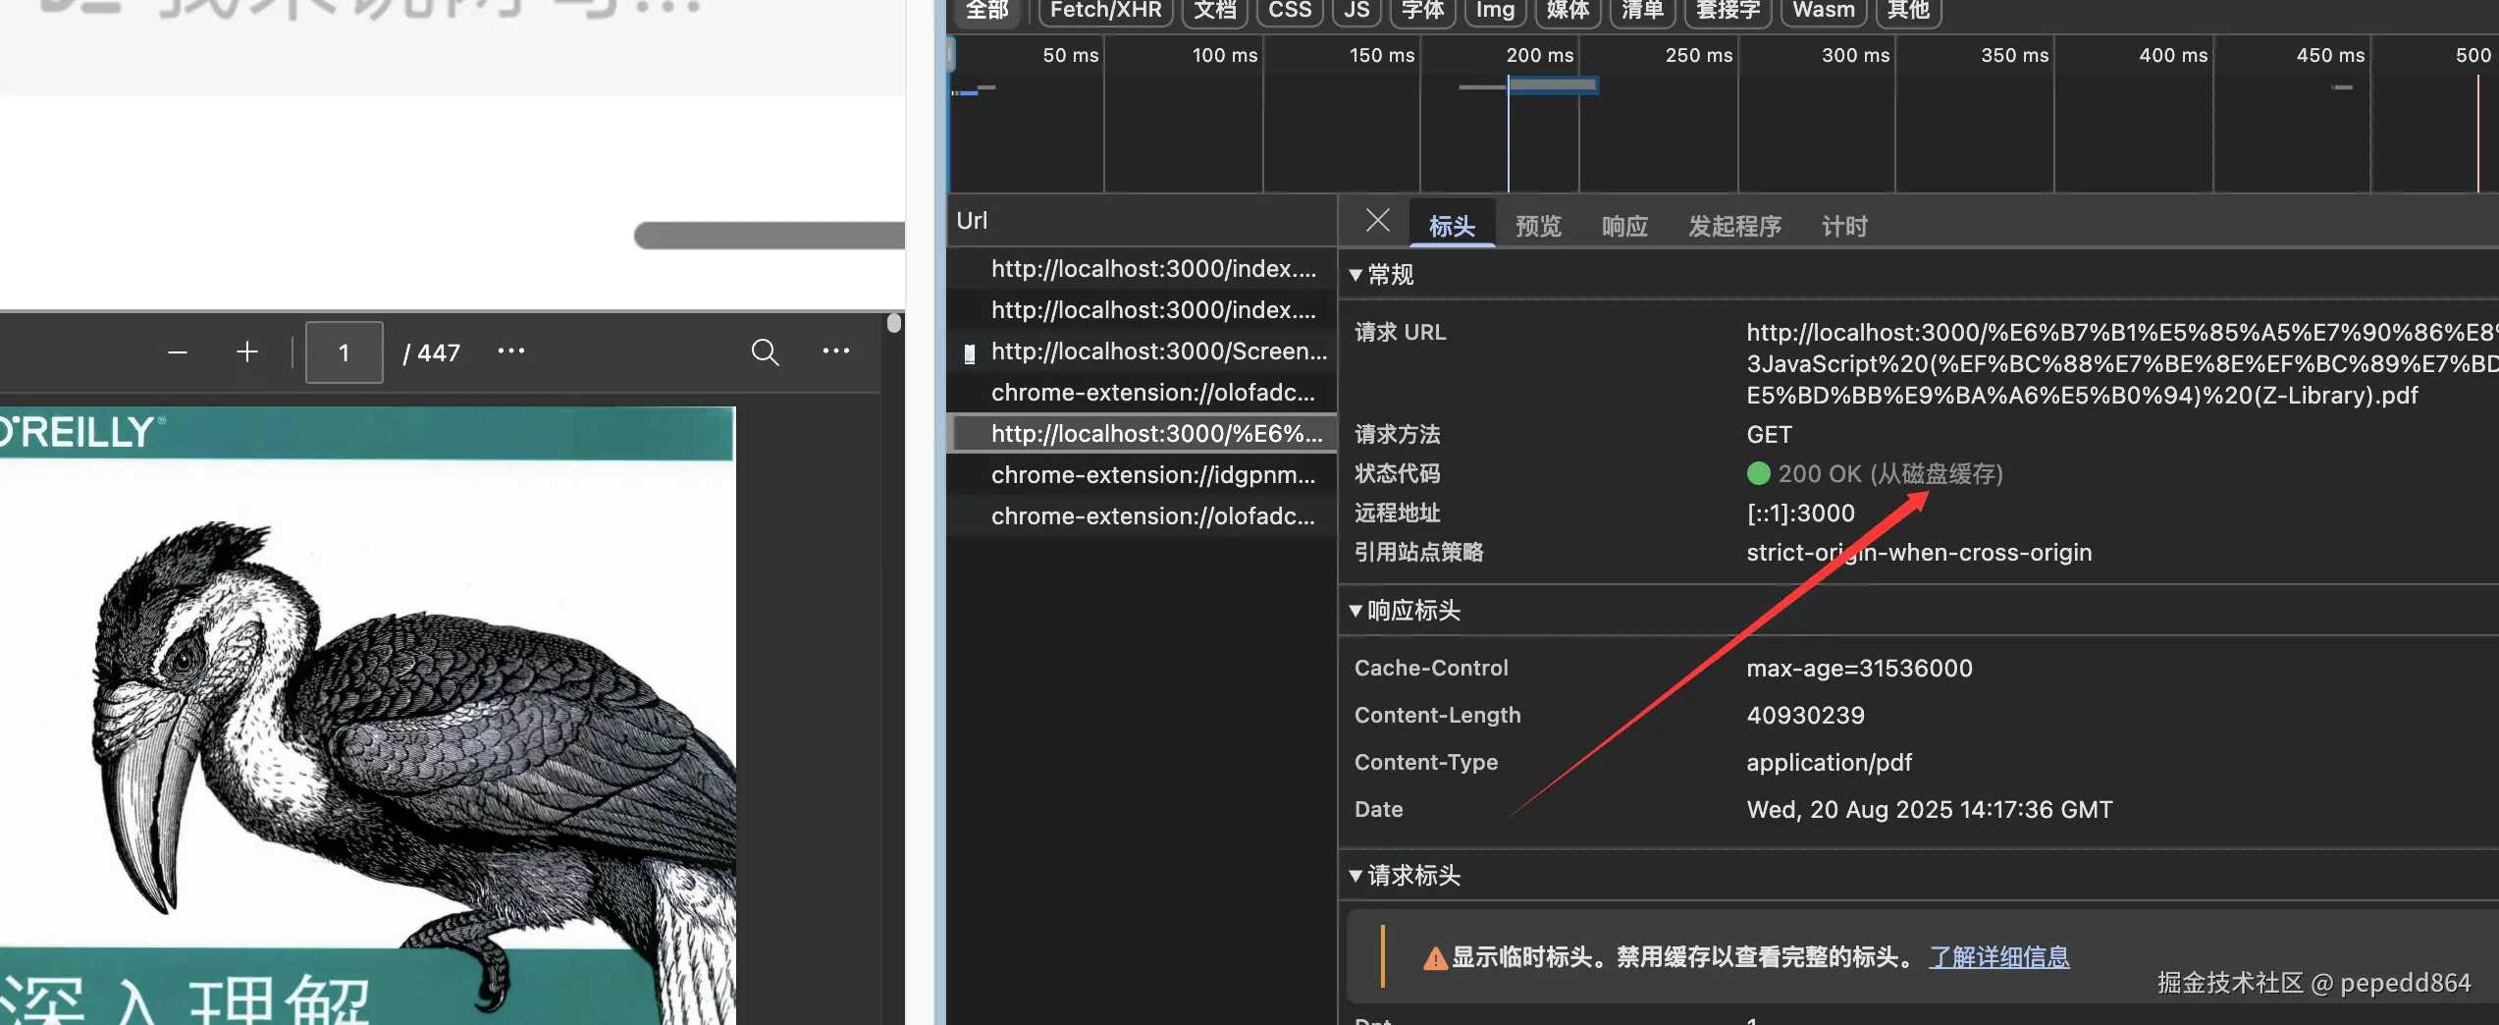This screenshot has height=1025, width=2499.
Task: Filter requests by Img
Action: tap(1495, 11)
